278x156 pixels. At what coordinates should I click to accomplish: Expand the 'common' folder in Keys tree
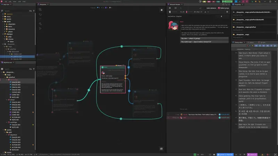3,14
